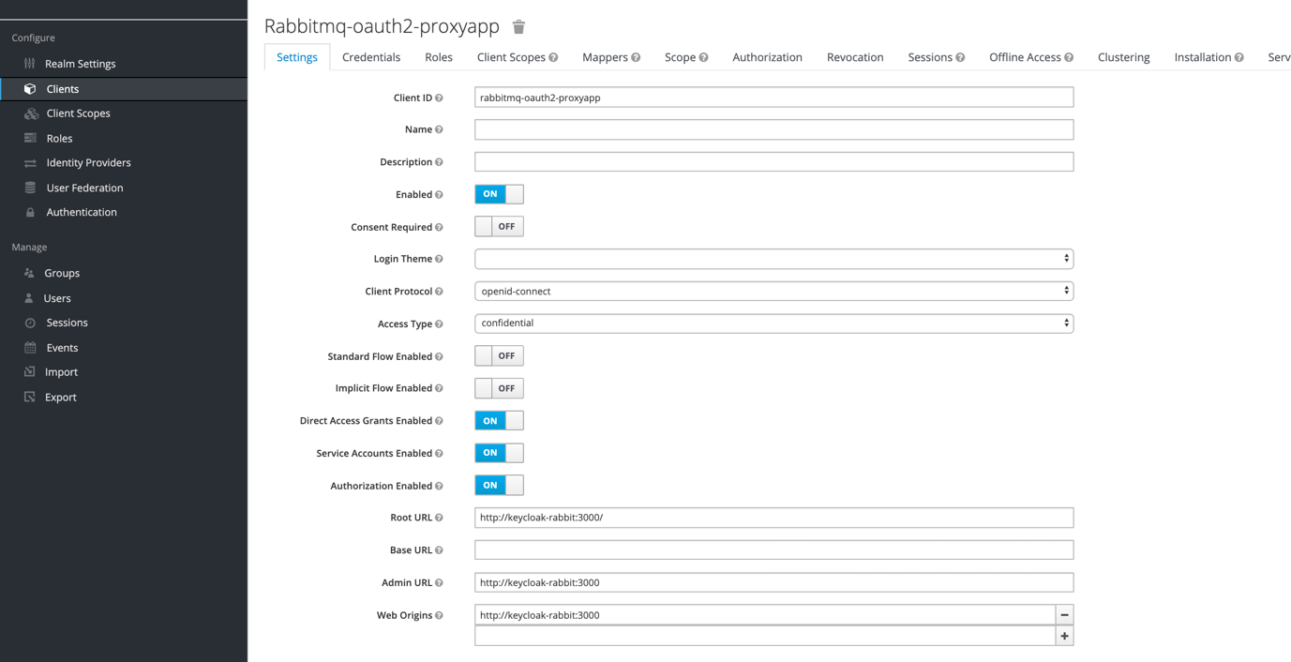Turn off Service Accounts Enabled switch
The height and width of the screenshot is (662, 1291).
tap(499, 453)
